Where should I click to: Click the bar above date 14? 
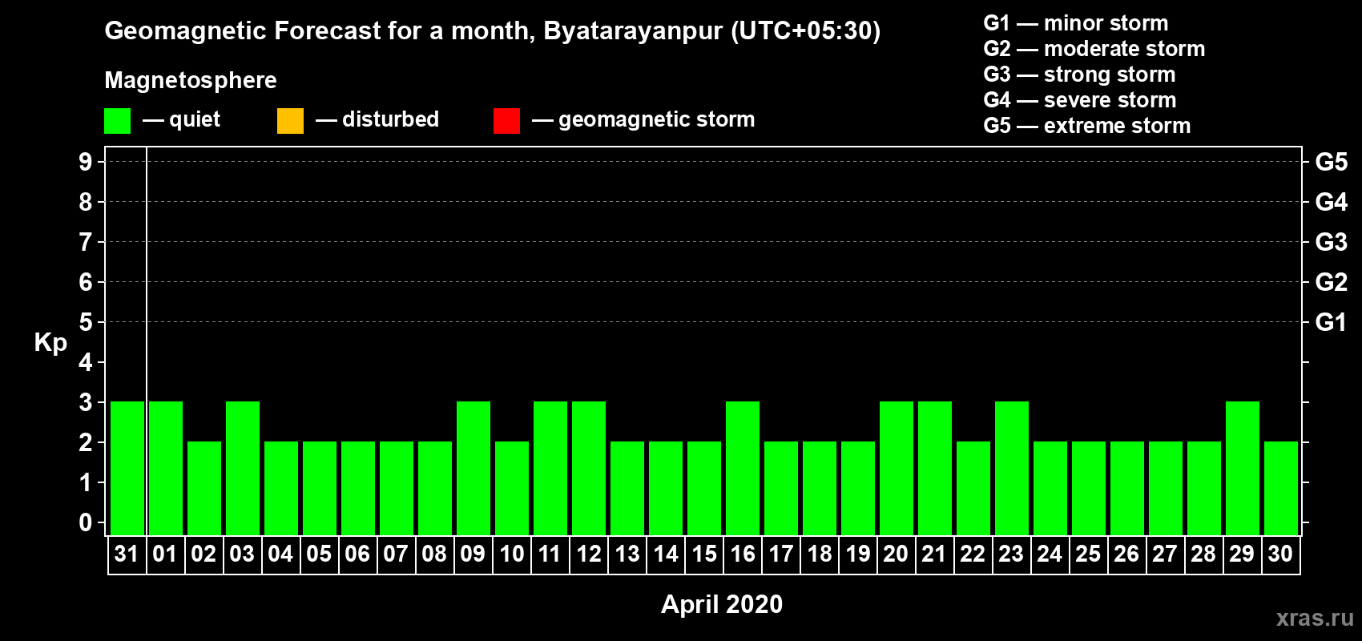(666, 489)
